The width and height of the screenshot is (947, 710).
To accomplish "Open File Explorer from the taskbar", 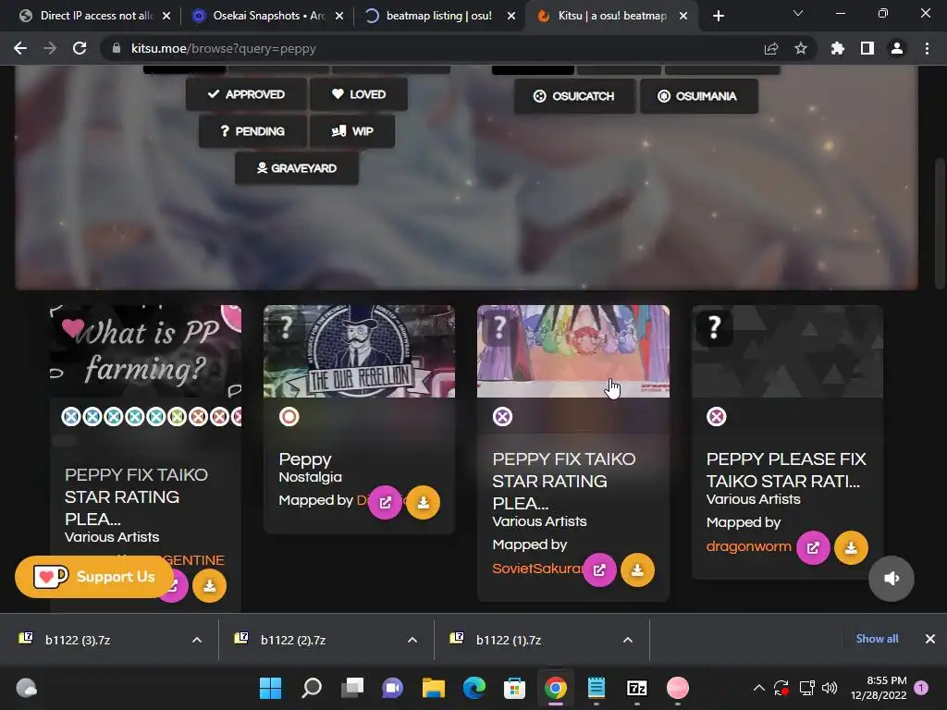I will (434, 688).
